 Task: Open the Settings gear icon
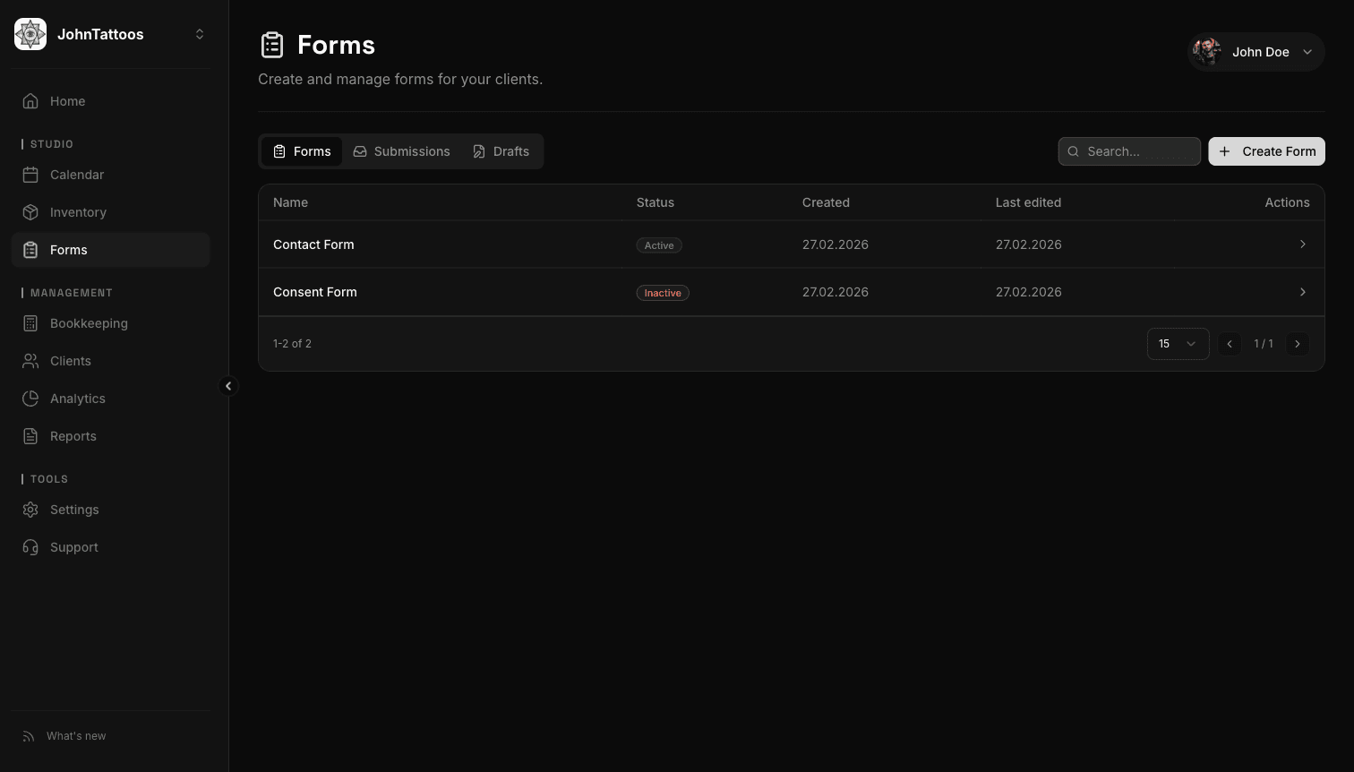[x=30, y=510]
